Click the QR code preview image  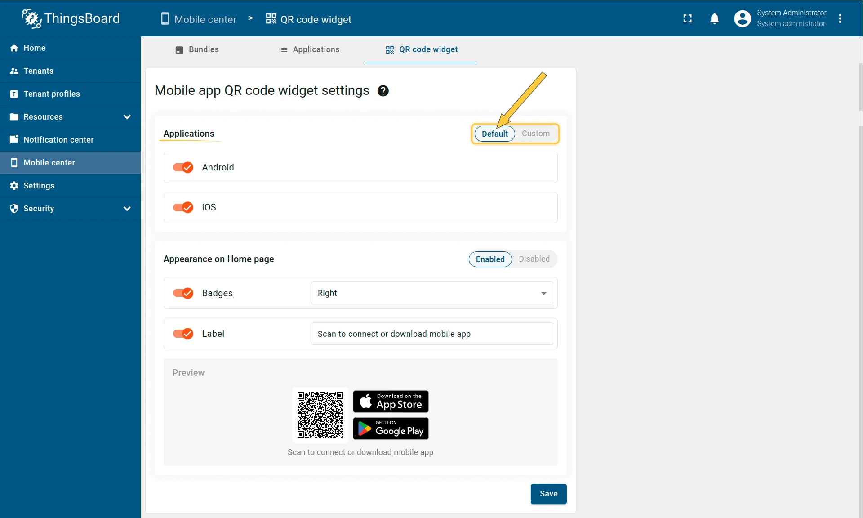tap(320, 415)
